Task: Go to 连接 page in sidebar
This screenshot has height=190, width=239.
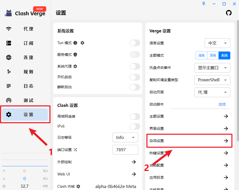Action: pyautogui.click(x=25, y=57)
